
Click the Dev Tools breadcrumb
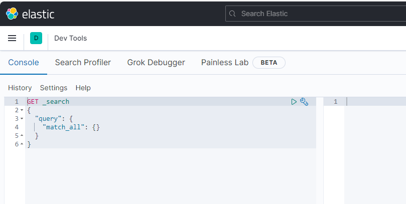(x=70, y=38)
